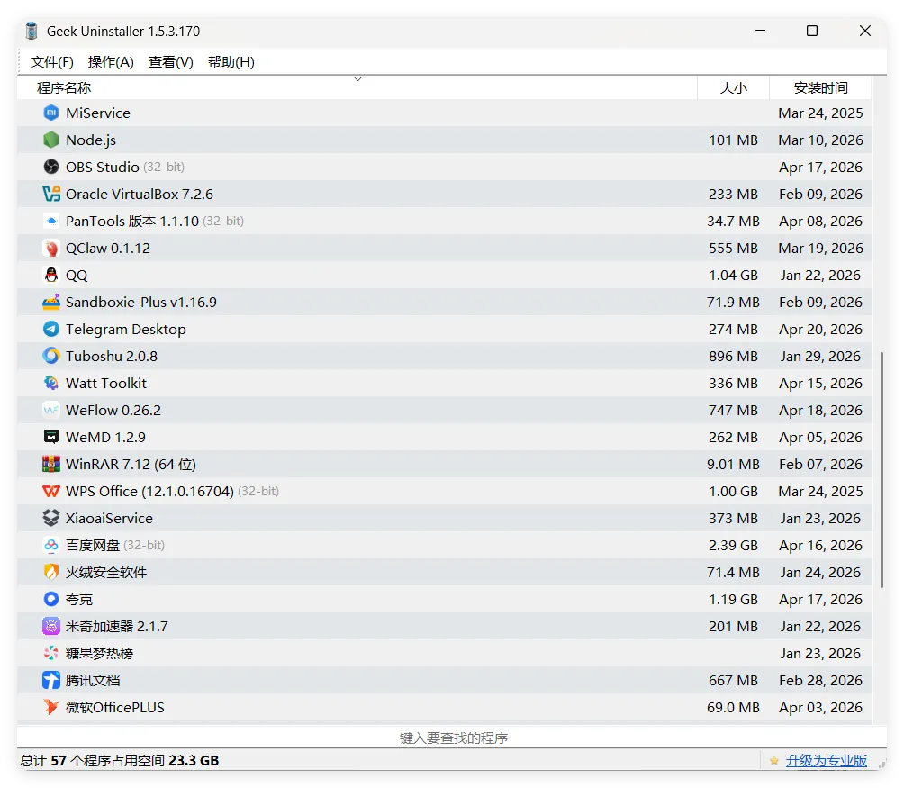Screen dimensions: 904x788
Task: Click the Apr 17, 2026 date of 夸克
Action: pyautogui.click(x=820, y=599)
